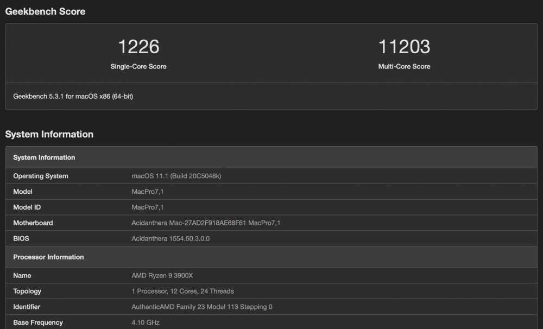Screen dimensions: 543x329
Task: Select macOS 11.1 (Build 20C5048k) value
Action: (x=176, y=176)
